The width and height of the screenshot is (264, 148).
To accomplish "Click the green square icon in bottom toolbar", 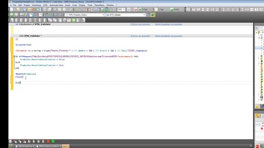I will tap(53, 141).
